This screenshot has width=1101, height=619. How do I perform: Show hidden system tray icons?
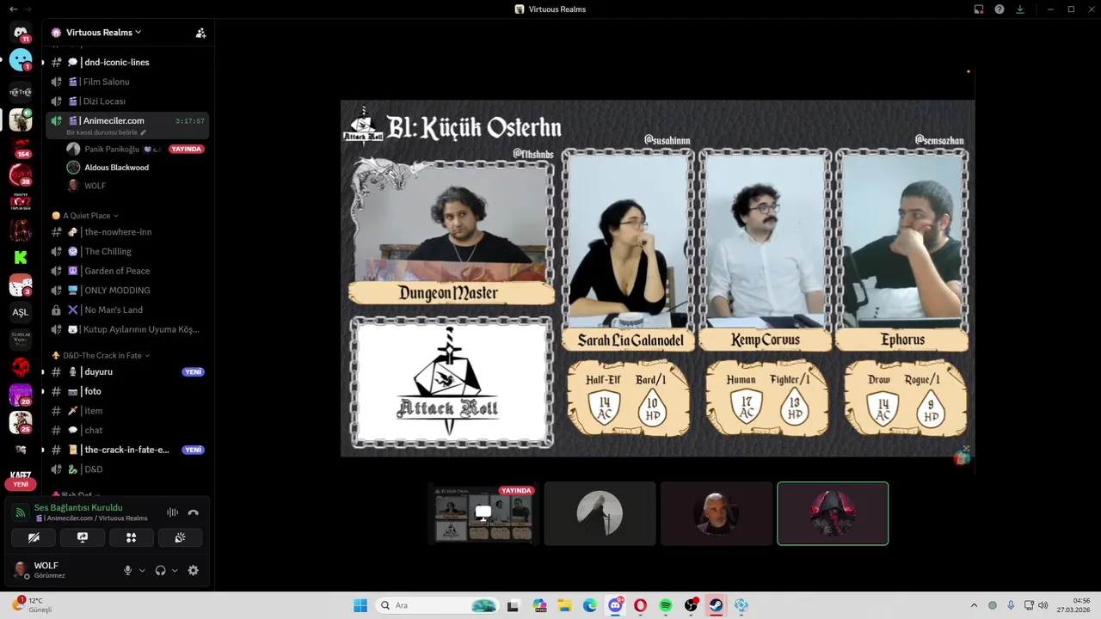[974, 605]
